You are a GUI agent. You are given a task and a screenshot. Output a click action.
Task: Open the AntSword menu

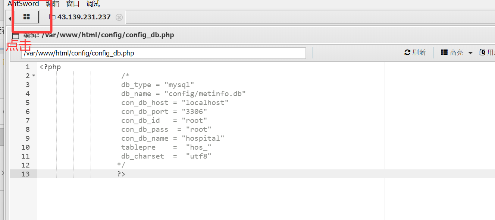23,4
